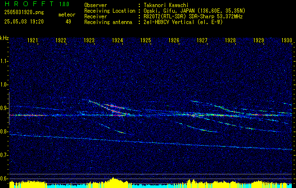Click the 1923 time axis marker

click(89, 40)
